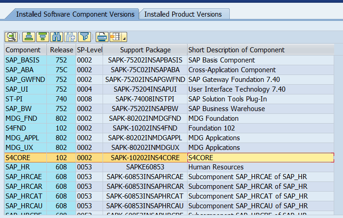The image size is (343, 218).
Task: Click SP-Level 0004 in SAP_UI row
Action: tap(90, 89)
